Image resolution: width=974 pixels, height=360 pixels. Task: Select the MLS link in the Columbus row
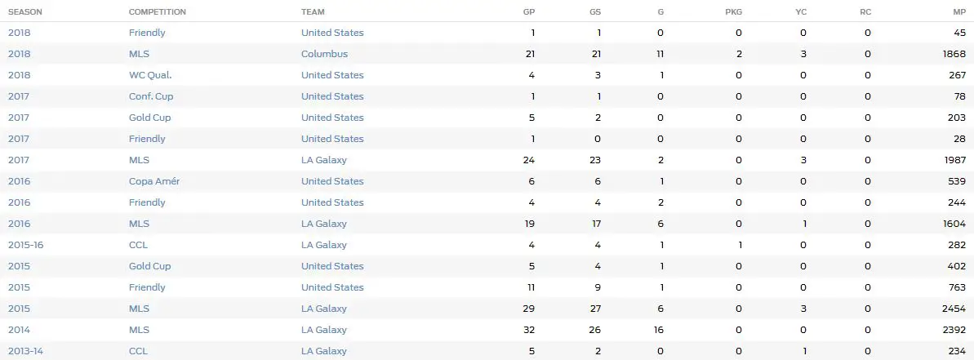coord(139,54)
